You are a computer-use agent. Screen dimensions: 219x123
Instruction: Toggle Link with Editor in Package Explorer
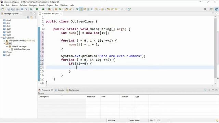pos(31,17)
